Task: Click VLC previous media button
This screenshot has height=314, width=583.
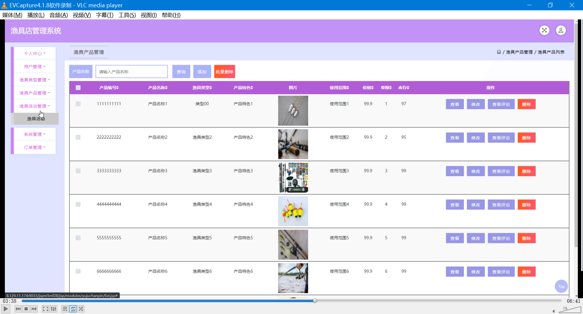Action: 18,309
